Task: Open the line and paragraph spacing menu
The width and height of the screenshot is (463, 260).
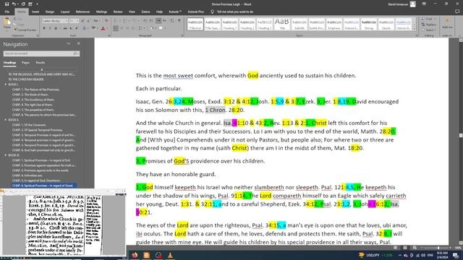Action: [141, 28]
